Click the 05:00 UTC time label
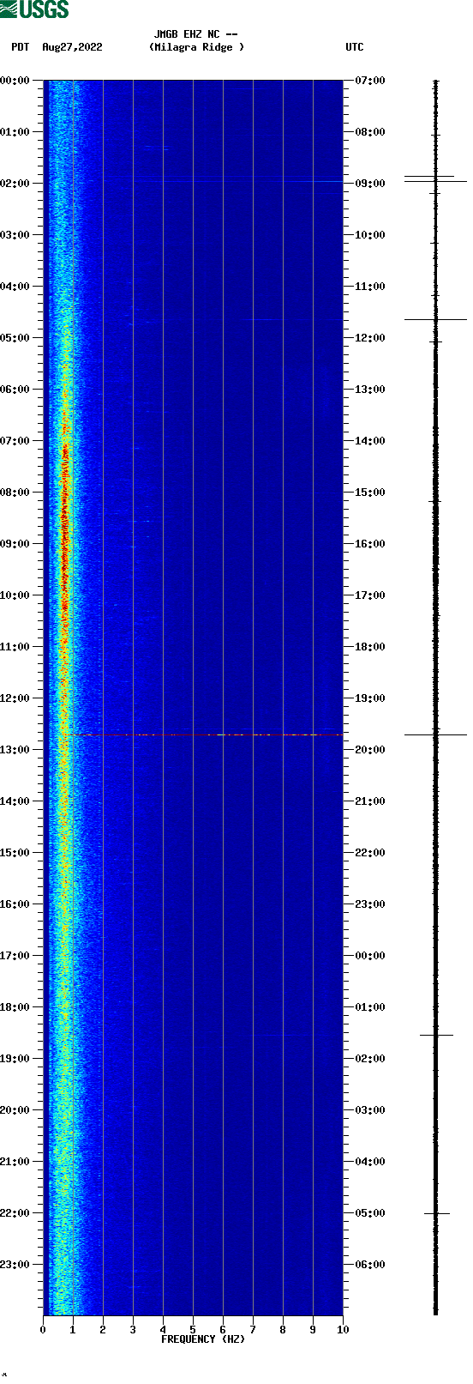 pos(370,1213)
